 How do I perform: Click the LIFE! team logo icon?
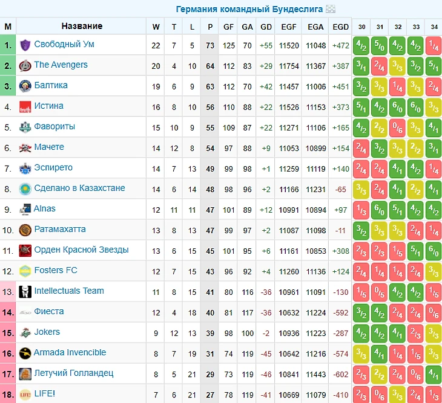point(25,394)
